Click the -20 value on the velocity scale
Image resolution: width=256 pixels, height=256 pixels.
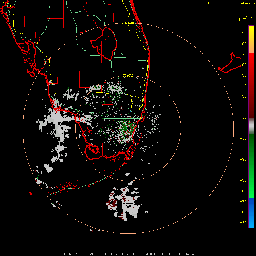point(243,149)
